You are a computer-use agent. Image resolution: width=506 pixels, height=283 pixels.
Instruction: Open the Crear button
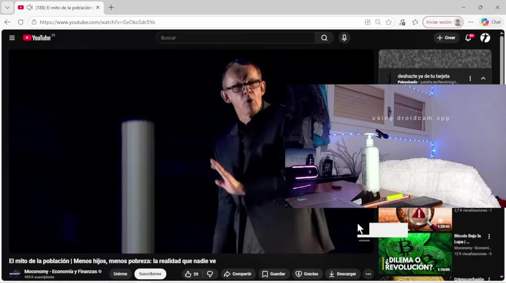pyautogui.click(x=446, y=38)
